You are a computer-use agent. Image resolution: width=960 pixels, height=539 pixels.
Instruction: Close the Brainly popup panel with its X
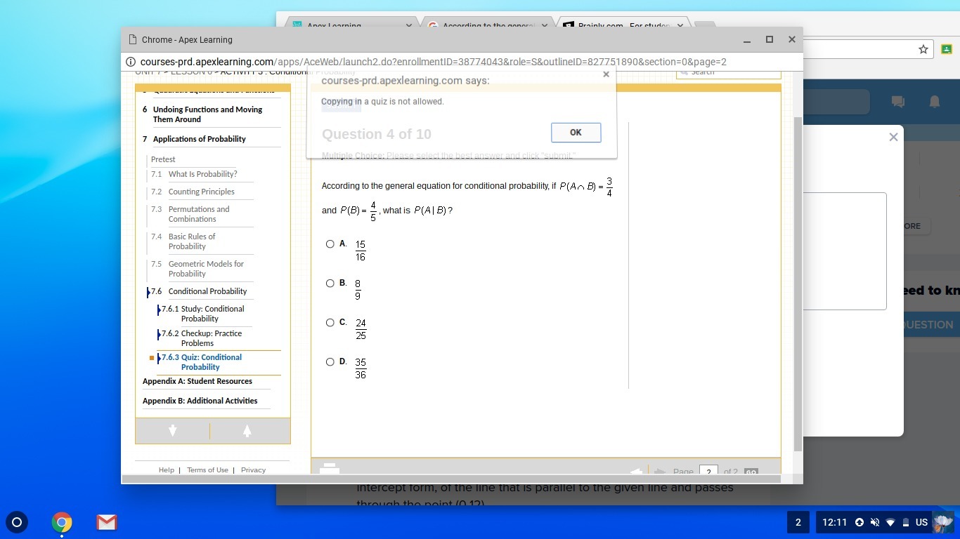893,137
